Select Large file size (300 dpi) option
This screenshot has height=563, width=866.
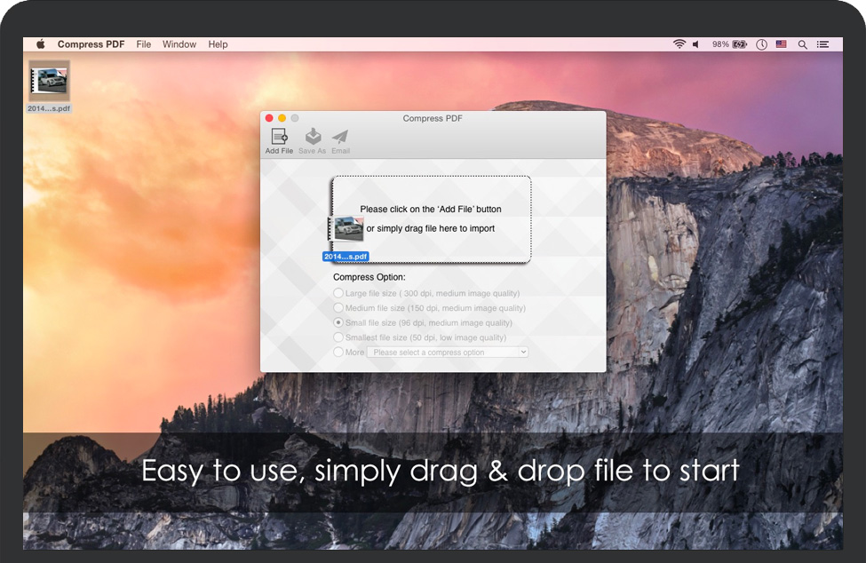[x=338, y=293]
